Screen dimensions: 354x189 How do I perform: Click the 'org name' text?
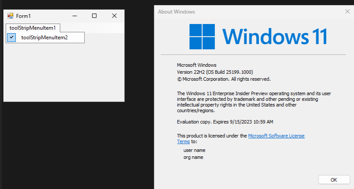(x=193, y=157)
